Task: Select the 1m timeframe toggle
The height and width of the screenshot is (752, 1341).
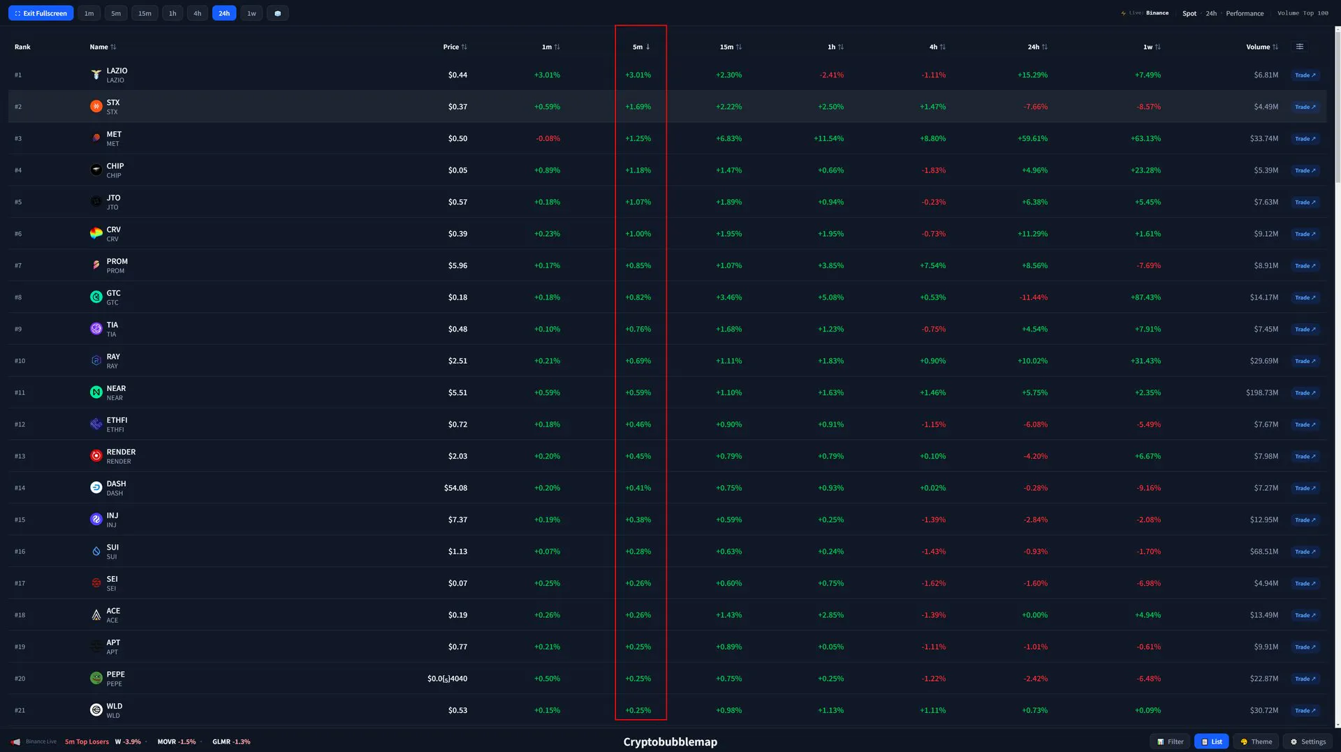Action: [89, 13]
